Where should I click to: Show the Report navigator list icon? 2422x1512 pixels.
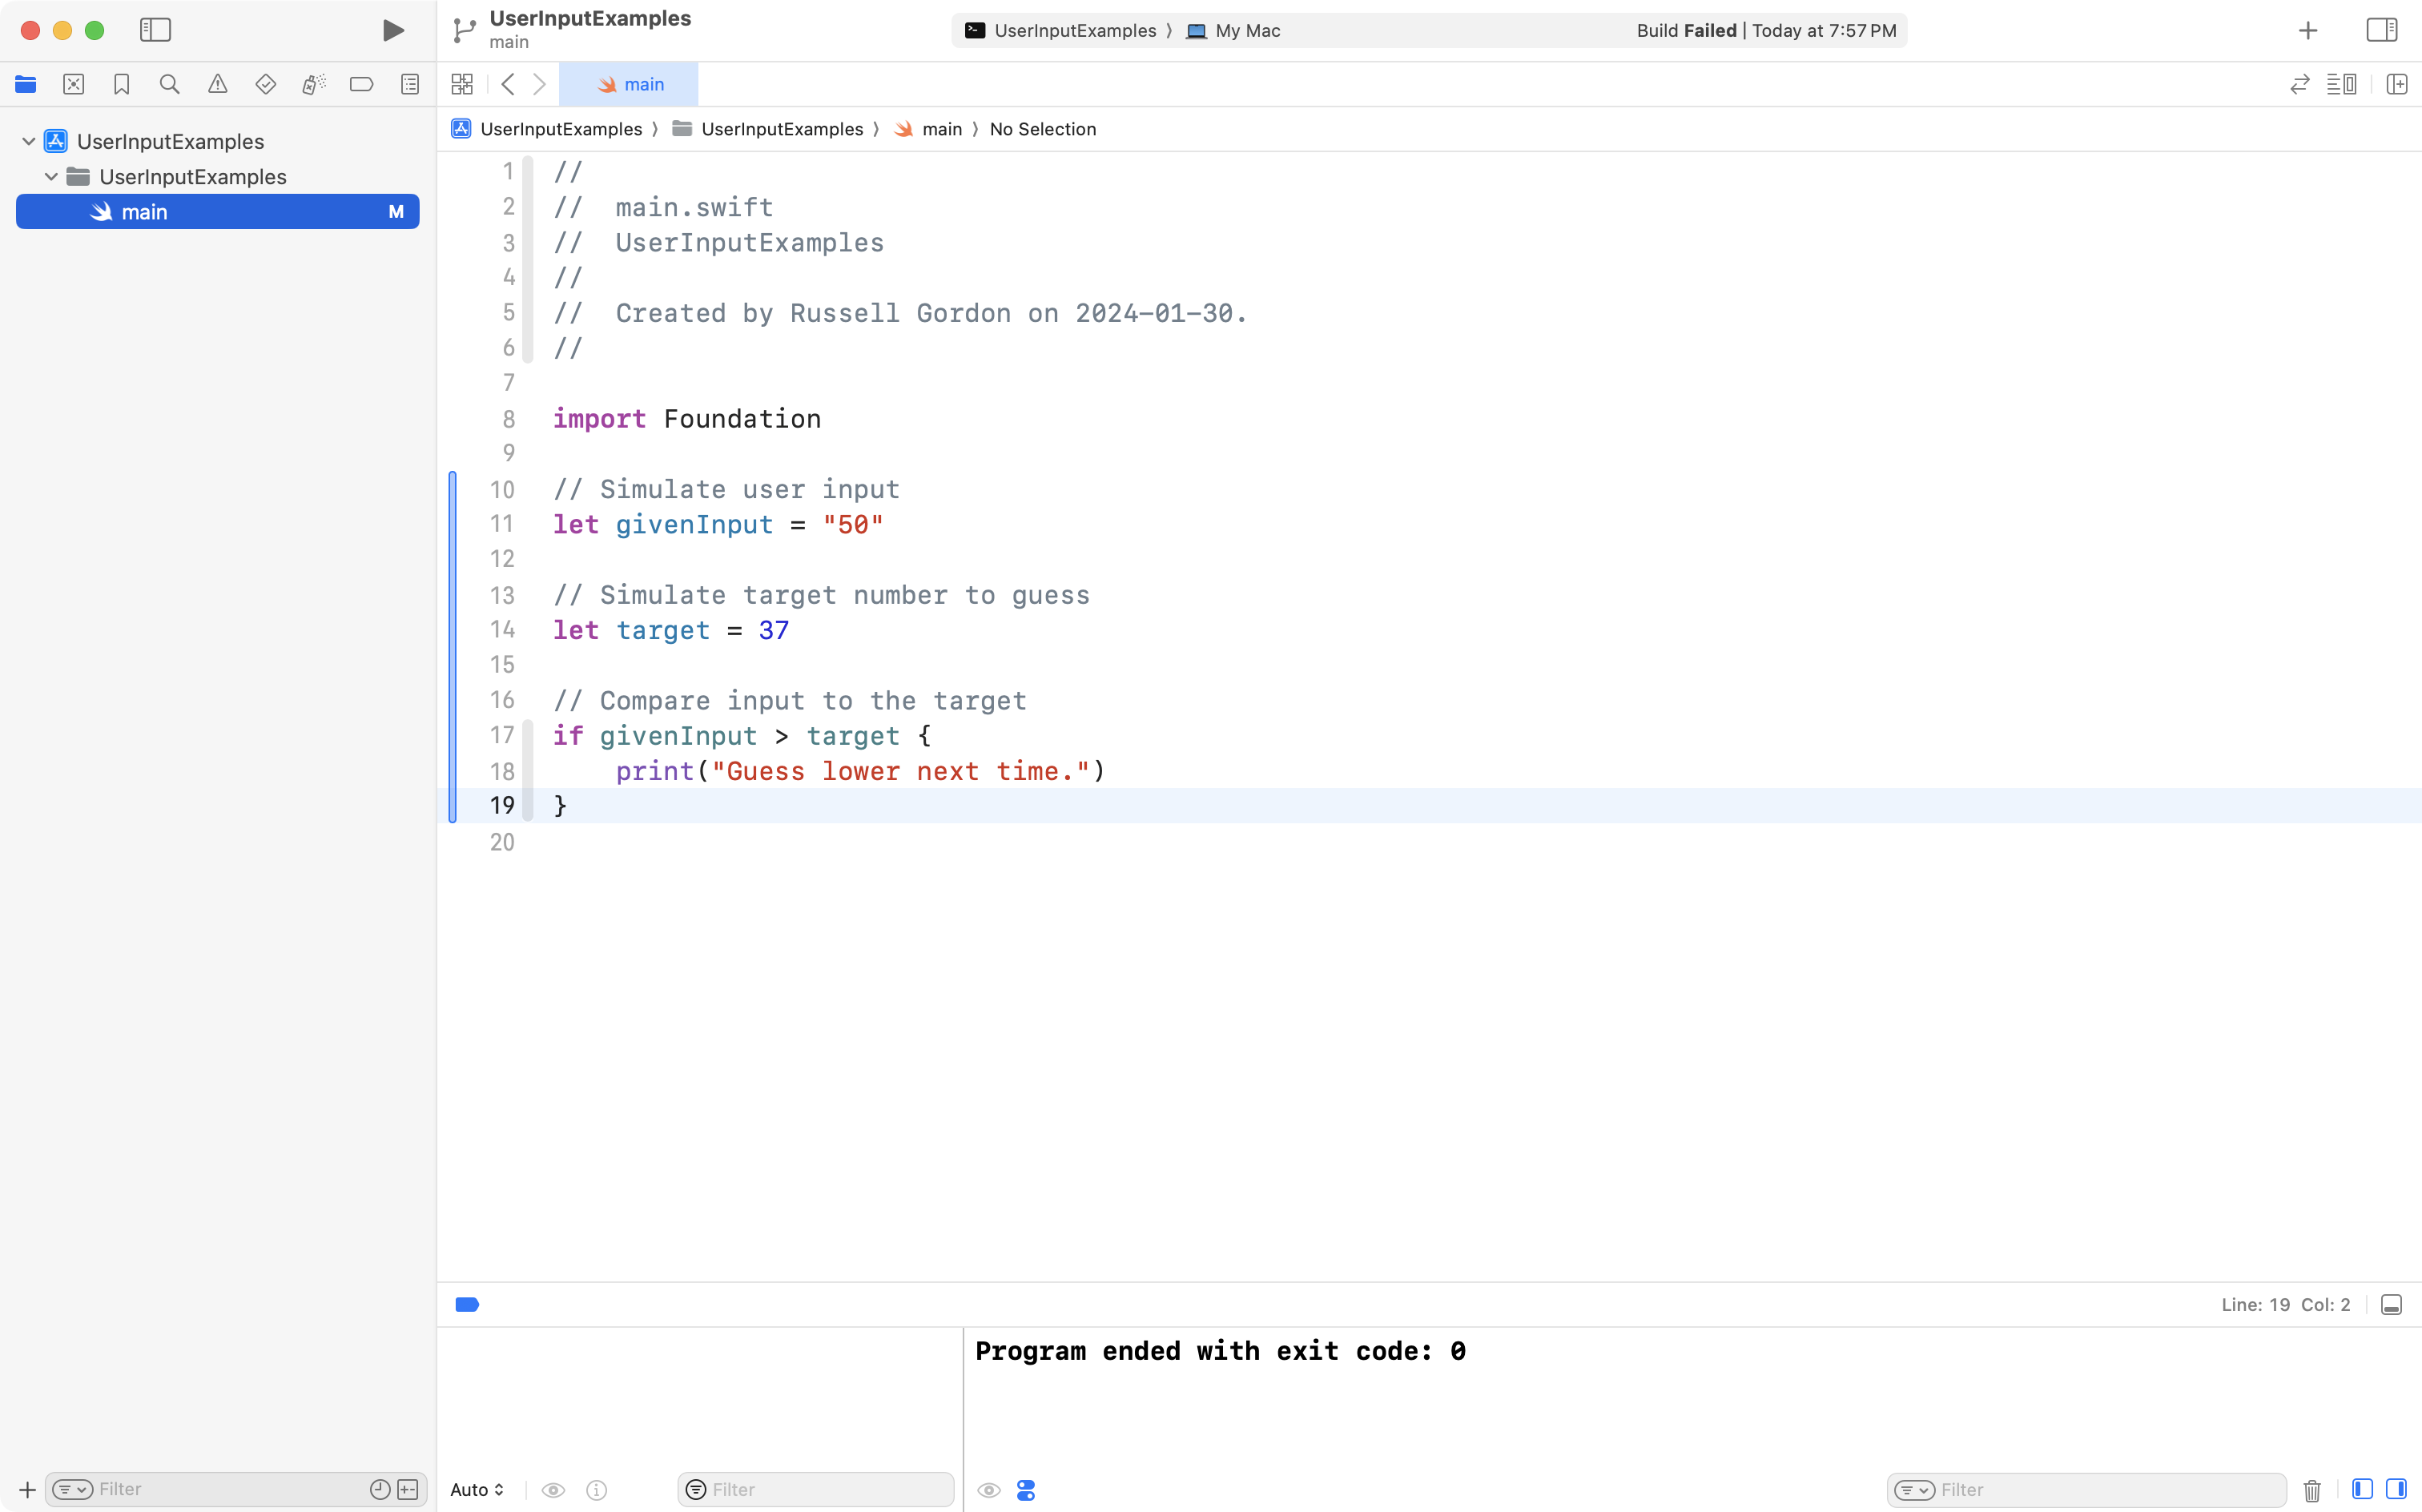(409, 84)
